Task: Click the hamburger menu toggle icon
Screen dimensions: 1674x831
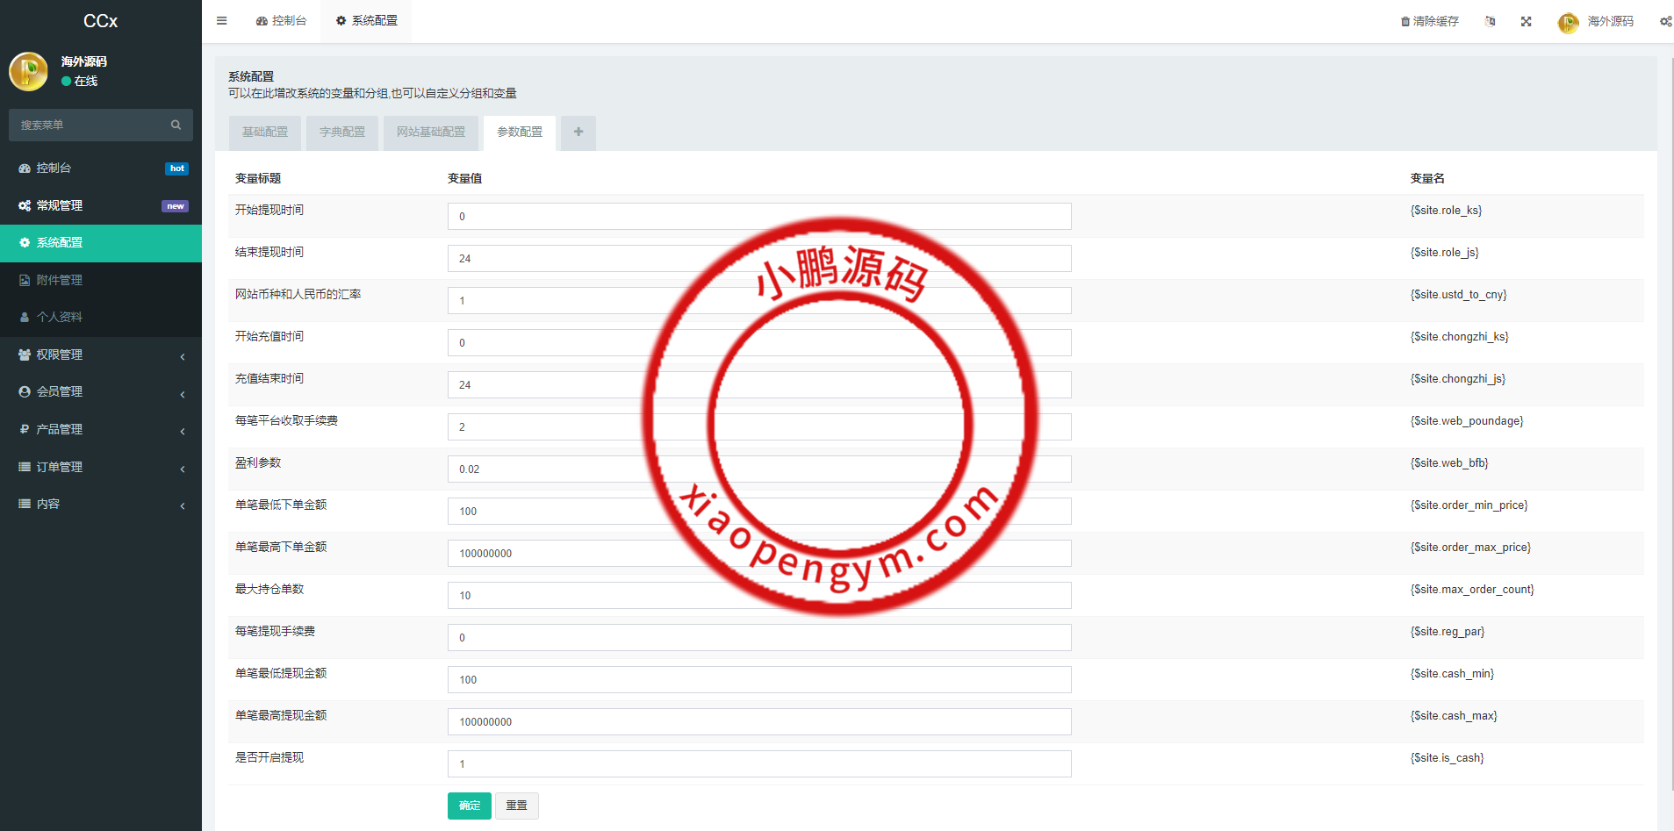Action: tap(222, 21)
